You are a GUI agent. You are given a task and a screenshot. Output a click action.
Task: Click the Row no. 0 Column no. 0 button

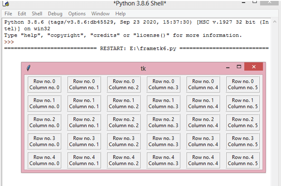(x=44, y=84)
